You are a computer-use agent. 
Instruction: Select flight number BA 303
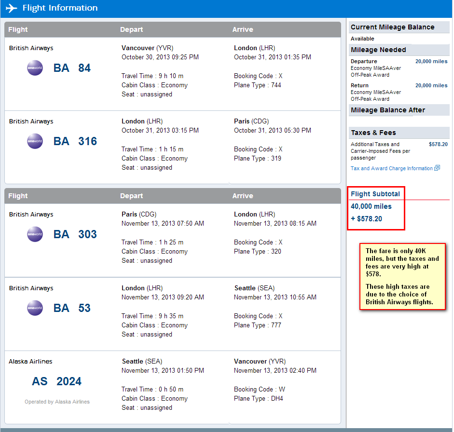(75, 234)
